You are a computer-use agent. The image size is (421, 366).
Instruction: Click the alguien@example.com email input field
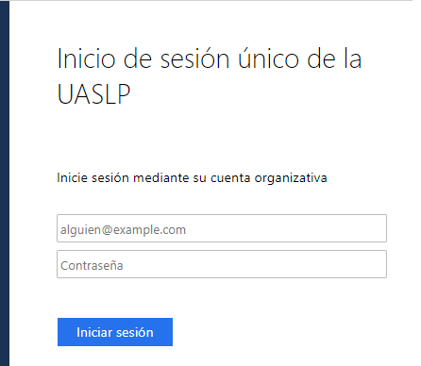tap(222, 228)
